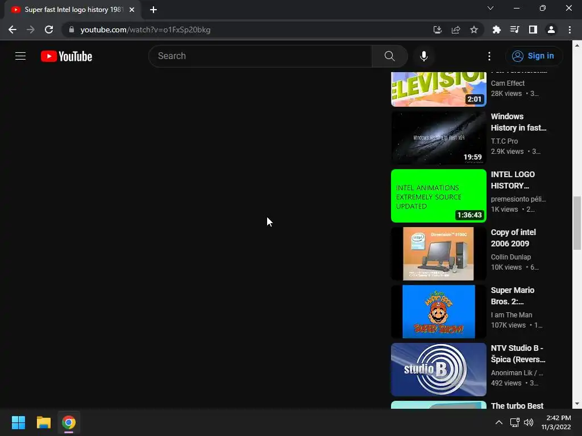Image resolution: width=582 pixels, height=436 pixels.
Task: Open Chrome three-dot menu
Action: point(569,30)
